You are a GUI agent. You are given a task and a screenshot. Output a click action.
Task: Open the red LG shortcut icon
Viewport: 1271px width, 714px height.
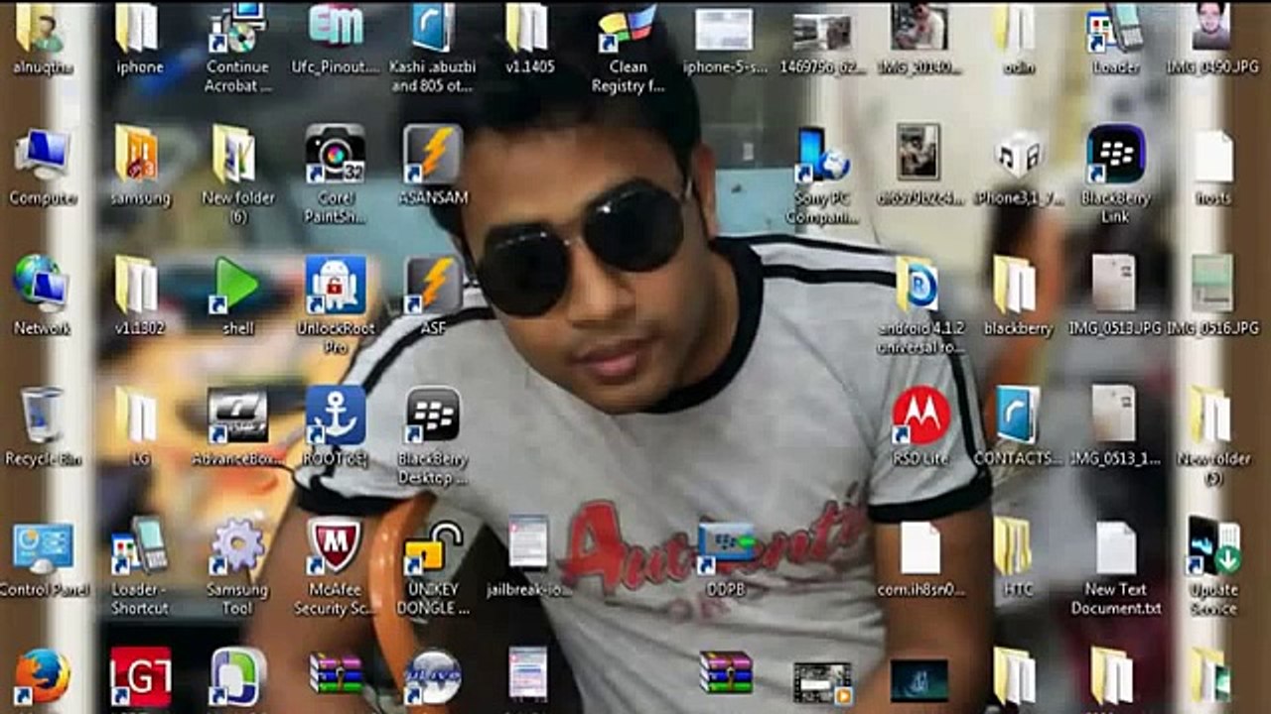(x=140, y=676)
